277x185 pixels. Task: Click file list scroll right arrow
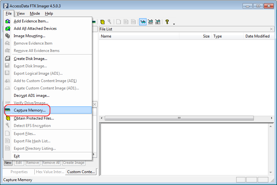tap(272, 118)
